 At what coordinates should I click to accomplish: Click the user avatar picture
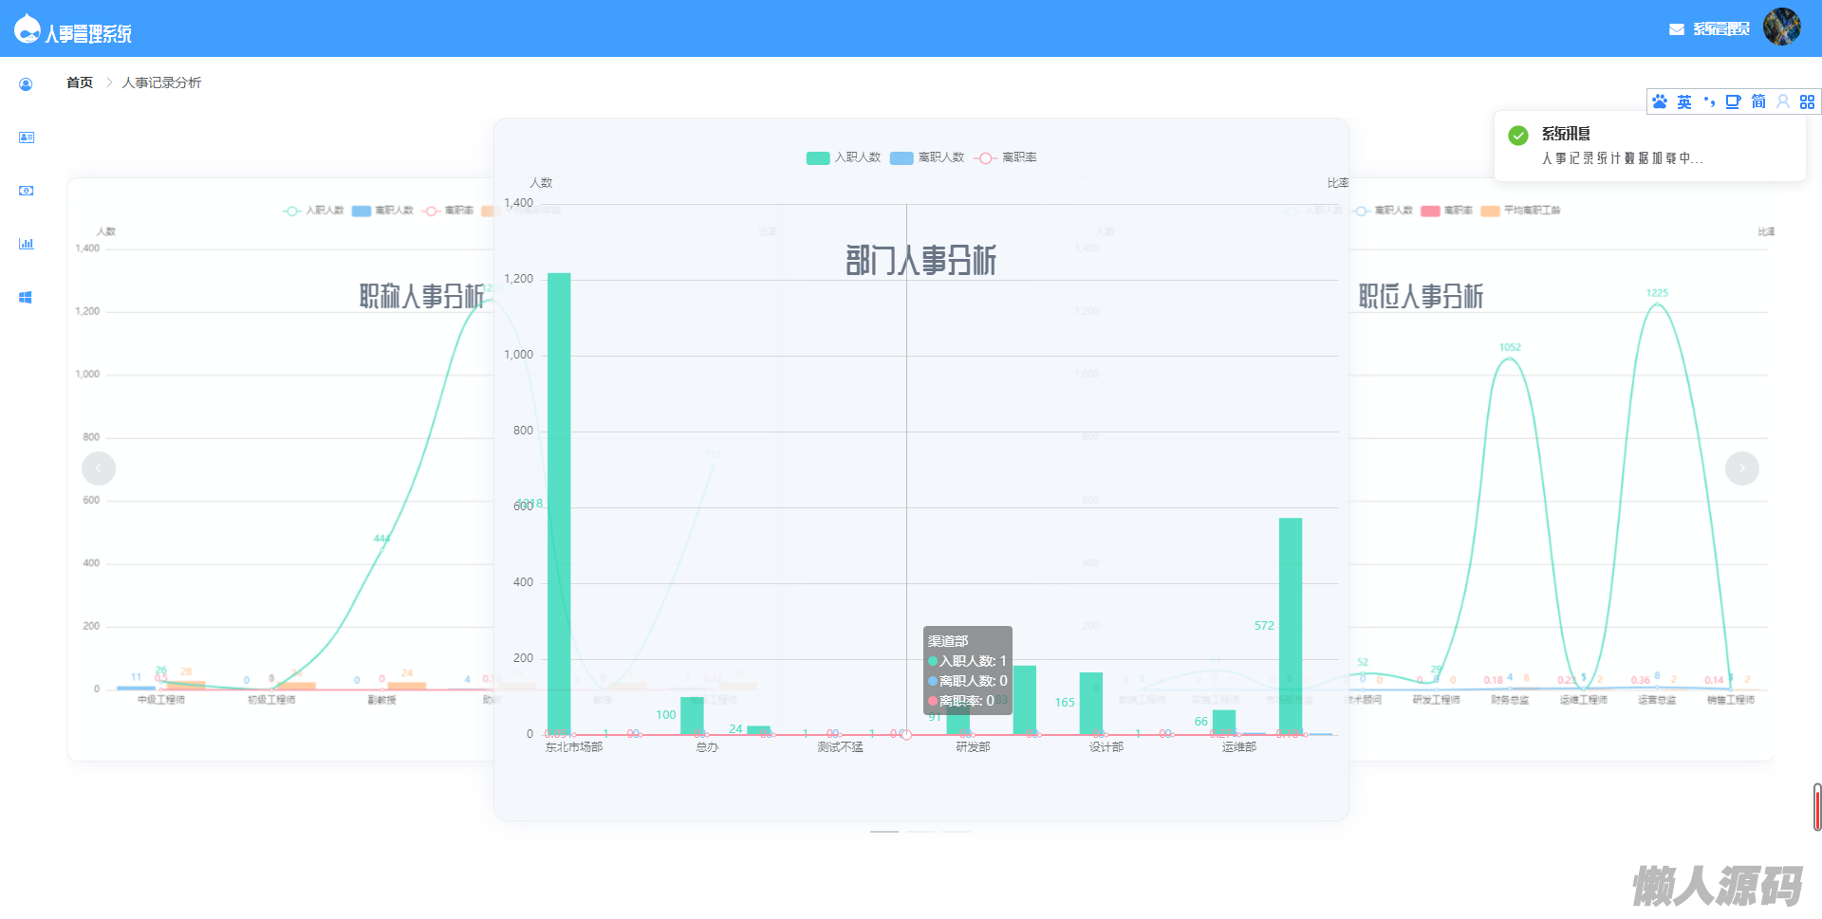click(x=1782, y=27)
